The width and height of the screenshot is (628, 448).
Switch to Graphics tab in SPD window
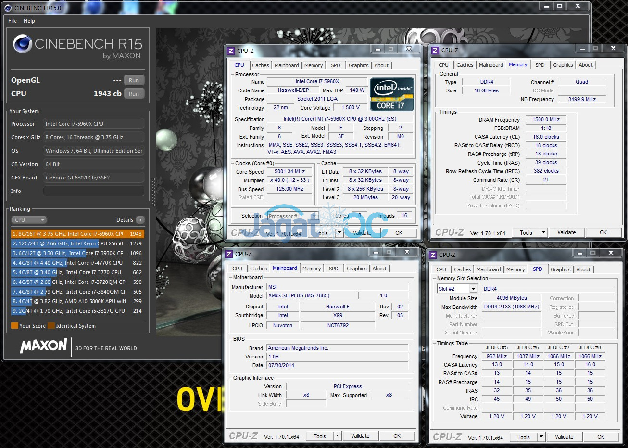tap(560, 269)
